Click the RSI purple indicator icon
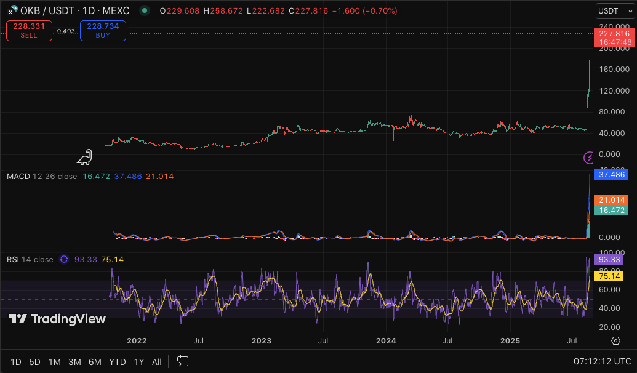 pyautogui.click(x=63, y=260)
